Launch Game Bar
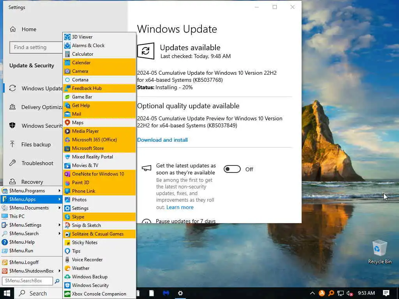This screenshot has width=399, height=299. pos(99,97)
